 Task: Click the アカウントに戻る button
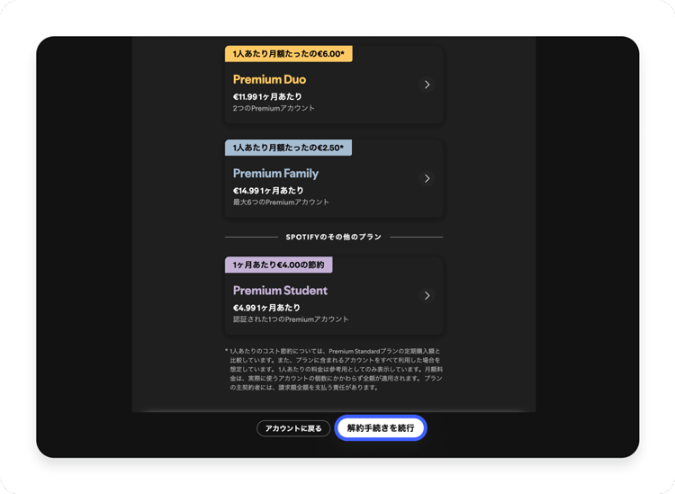click(x=293, y=428)
